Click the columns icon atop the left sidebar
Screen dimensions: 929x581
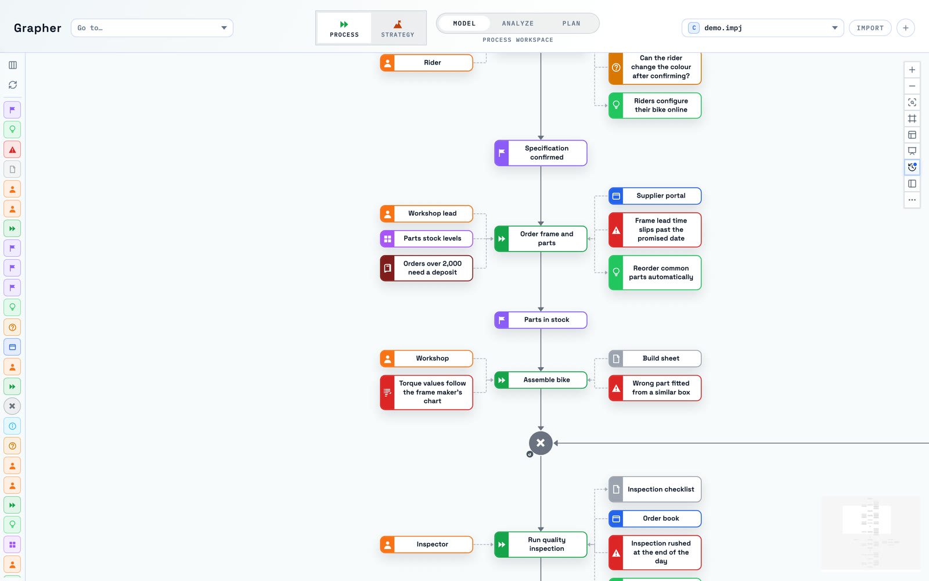point(13,65)
